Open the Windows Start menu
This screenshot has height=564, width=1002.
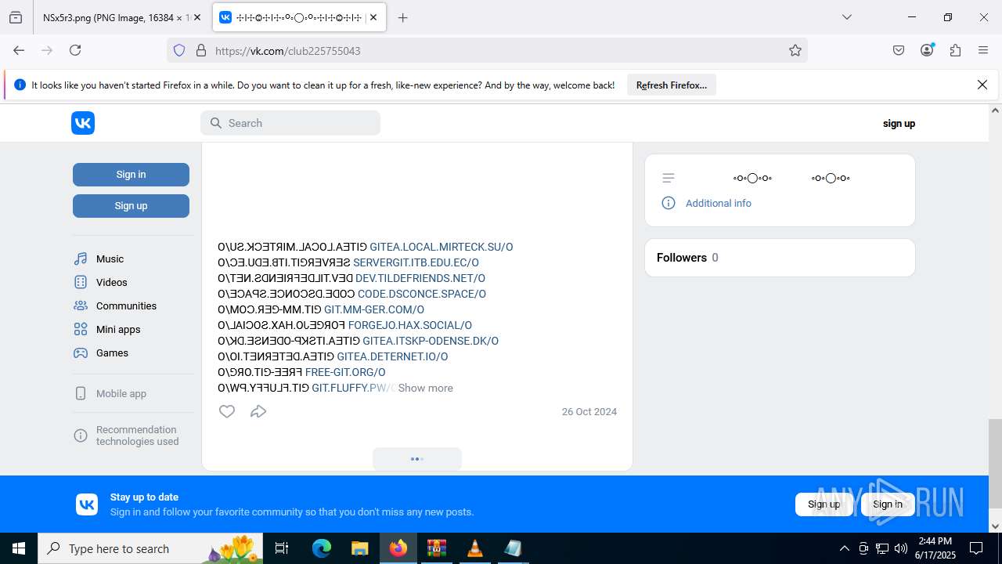(19, 548)
